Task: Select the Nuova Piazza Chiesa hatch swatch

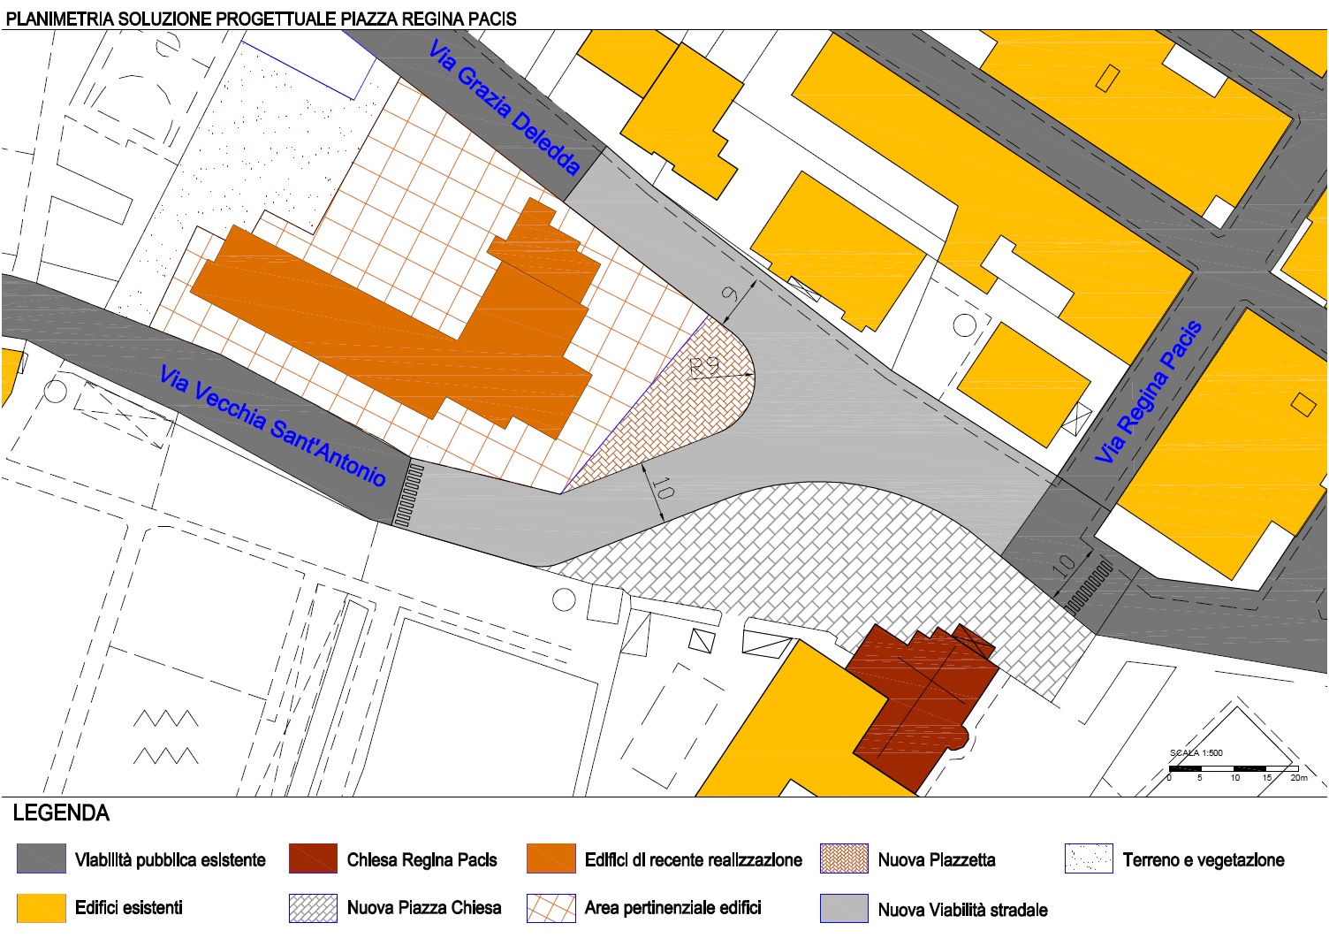Action: (313, 908)
